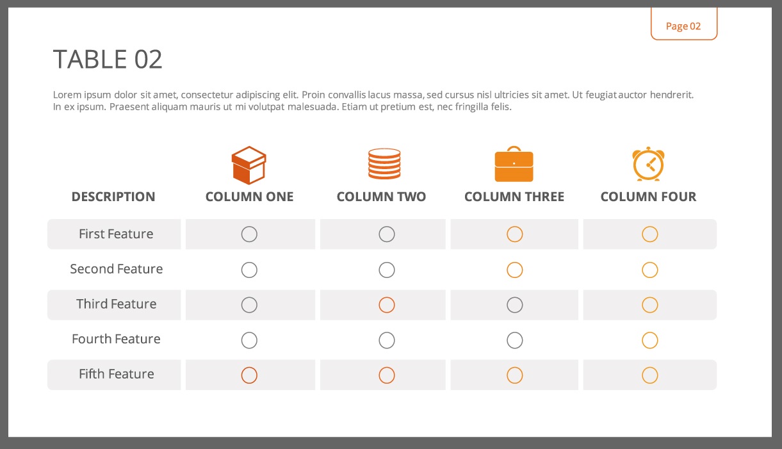Image resolution: width=782 pixels, height=449 pixels.
Task: Select the COLUMN ONE header text
Action: tap(249, 197)
